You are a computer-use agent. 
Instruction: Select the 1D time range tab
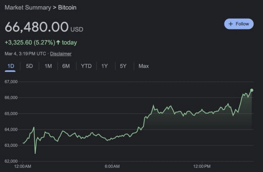[x=10, y=66]
